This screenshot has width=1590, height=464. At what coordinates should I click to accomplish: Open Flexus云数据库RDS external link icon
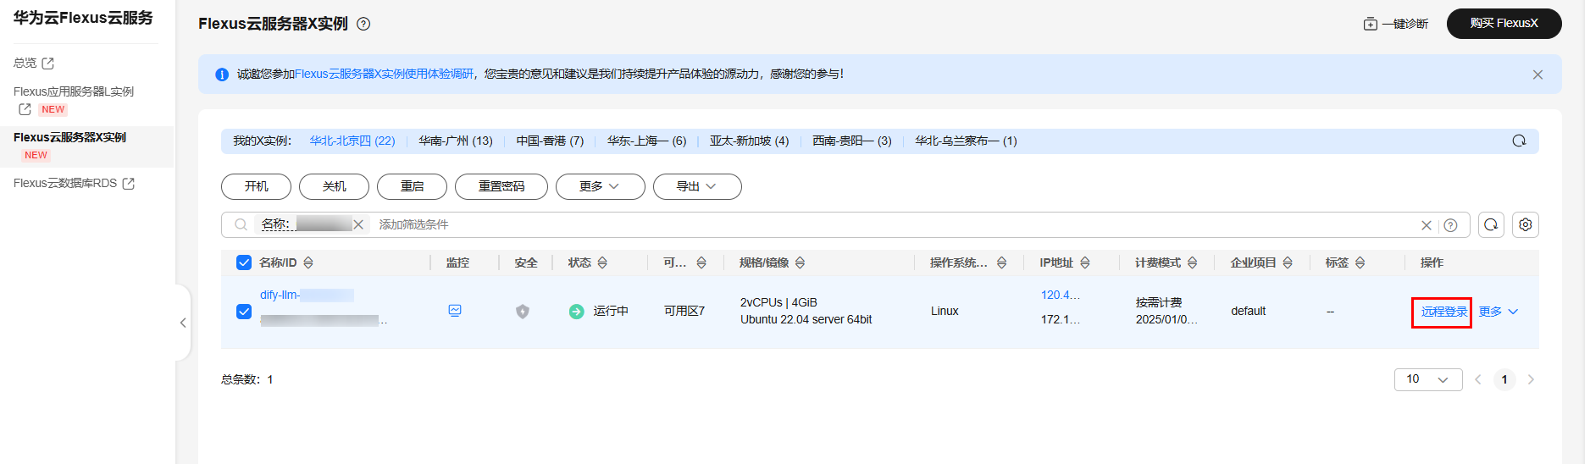[x=129, y=184]
